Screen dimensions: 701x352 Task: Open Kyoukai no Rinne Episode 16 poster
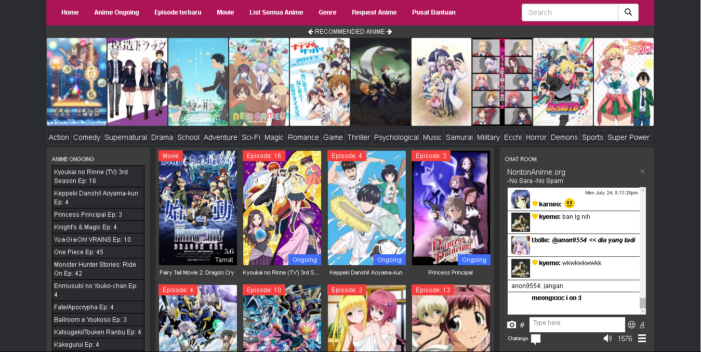click(282, 208)
